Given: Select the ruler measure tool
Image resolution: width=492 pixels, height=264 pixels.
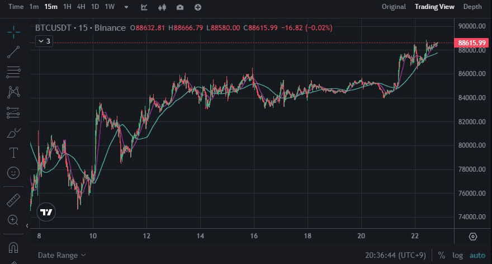Looking at the screenshot, I should [13, 200].
